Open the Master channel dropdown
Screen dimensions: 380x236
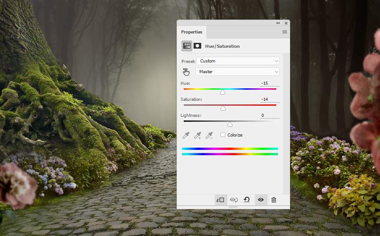(x=237, y=71)
